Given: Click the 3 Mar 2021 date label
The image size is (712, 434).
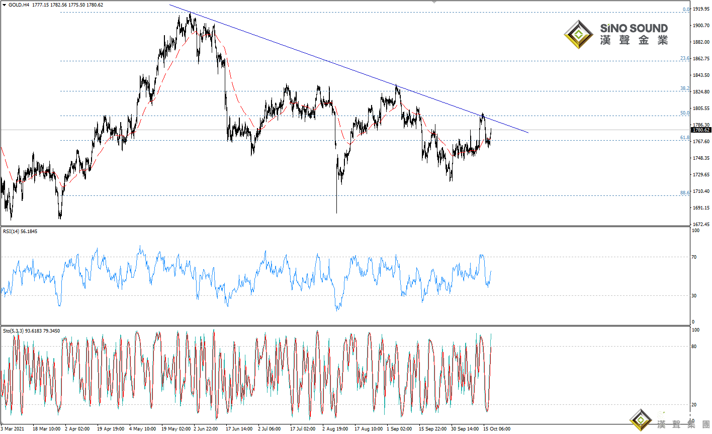Looking at the screenshot, I should [x=13, y=429].
